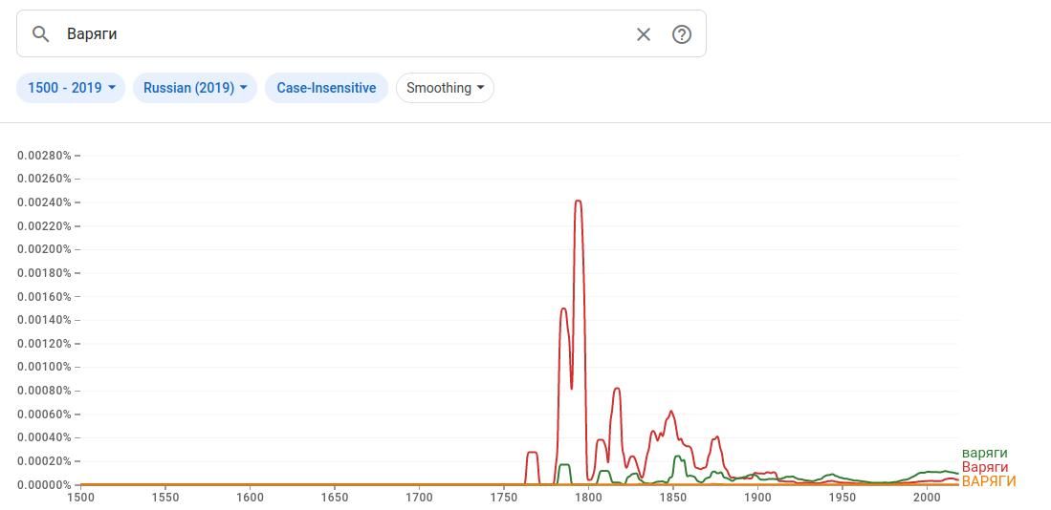Image resolution: width=1051 pixels, height=510 pixels.
Task: Expand the Russian (2019) corpus dropdown
Action: tap(195, 88)
